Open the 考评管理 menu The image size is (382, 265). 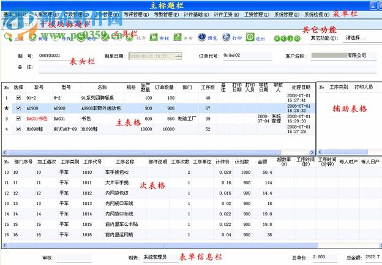[x=136, y=14]
